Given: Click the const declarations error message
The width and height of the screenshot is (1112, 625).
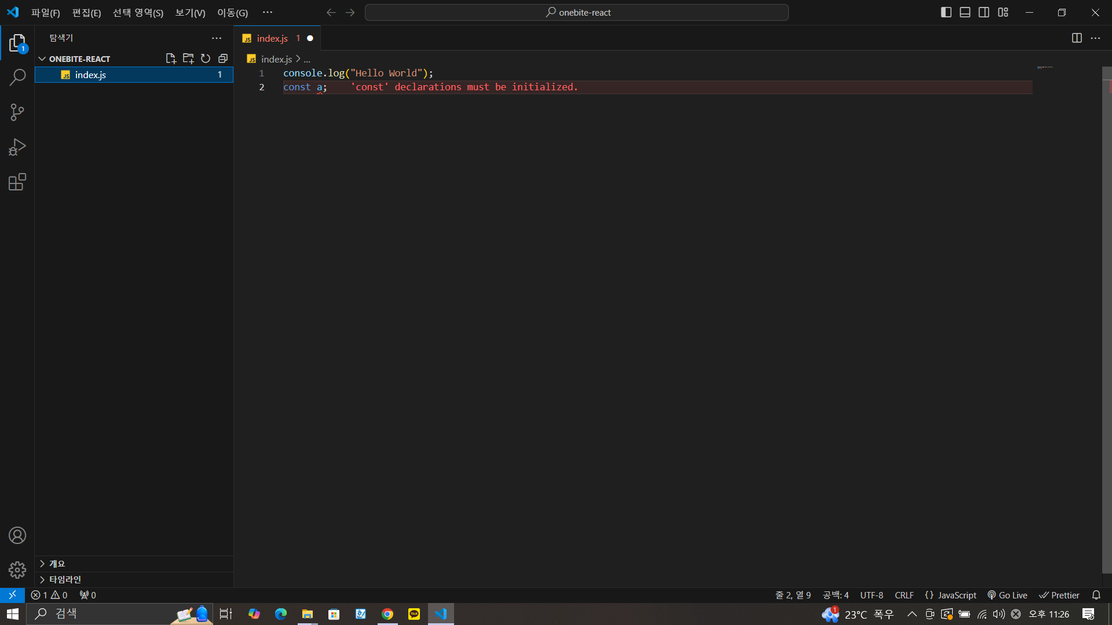Looking at the screenshot, I should click(464, 87).
